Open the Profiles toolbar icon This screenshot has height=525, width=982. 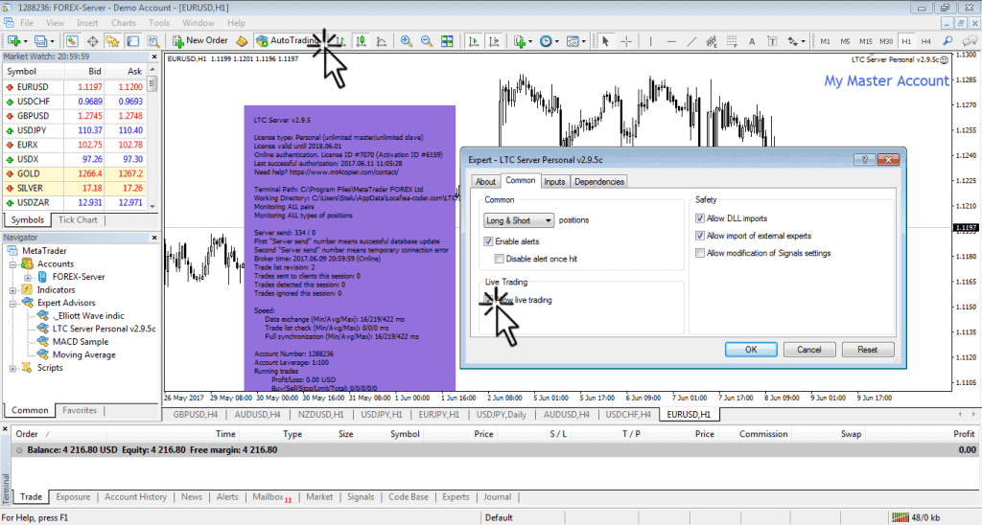pos(40,41)
